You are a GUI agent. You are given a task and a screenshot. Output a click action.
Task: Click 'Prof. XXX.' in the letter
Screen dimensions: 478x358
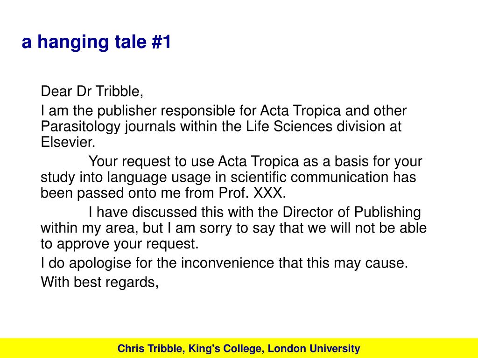(253, 193)
